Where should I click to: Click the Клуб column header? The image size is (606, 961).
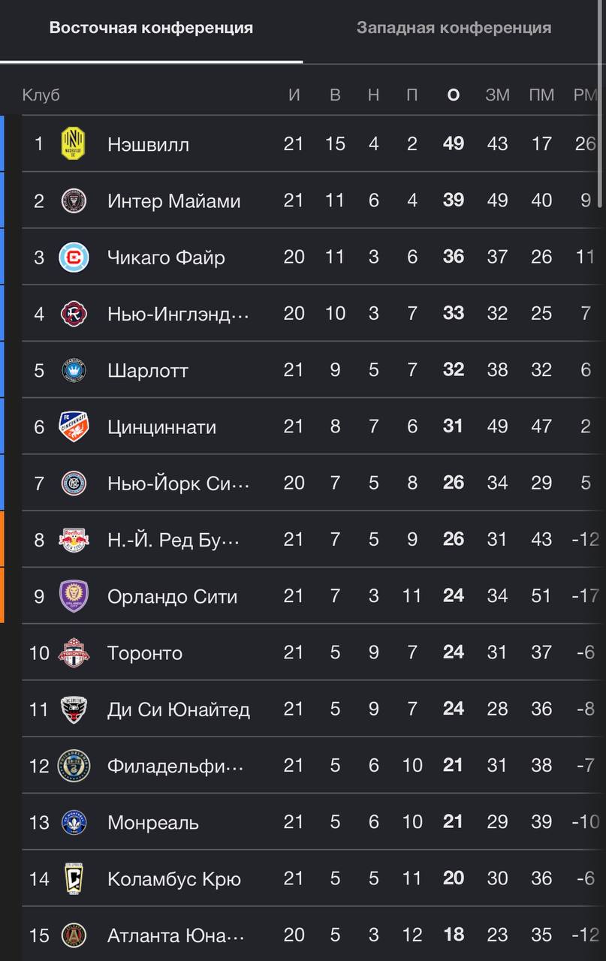[x=41, y=95]
